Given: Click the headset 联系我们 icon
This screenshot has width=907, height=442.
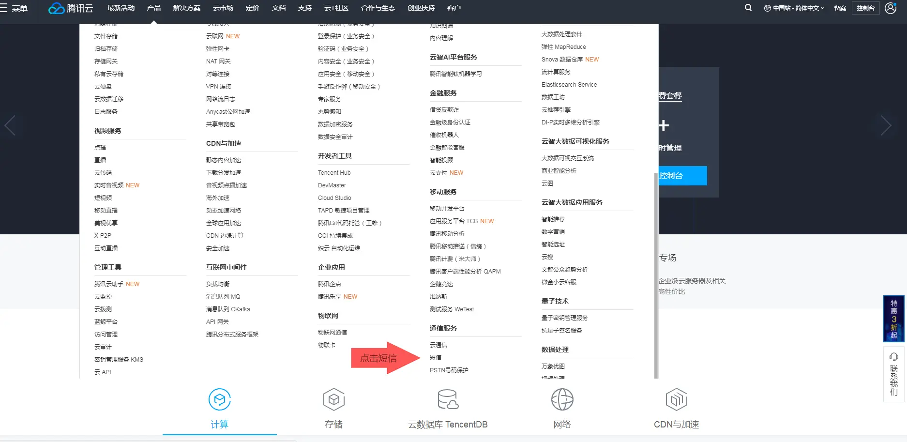Looking at the screenshot, I should tap(894, 357).
